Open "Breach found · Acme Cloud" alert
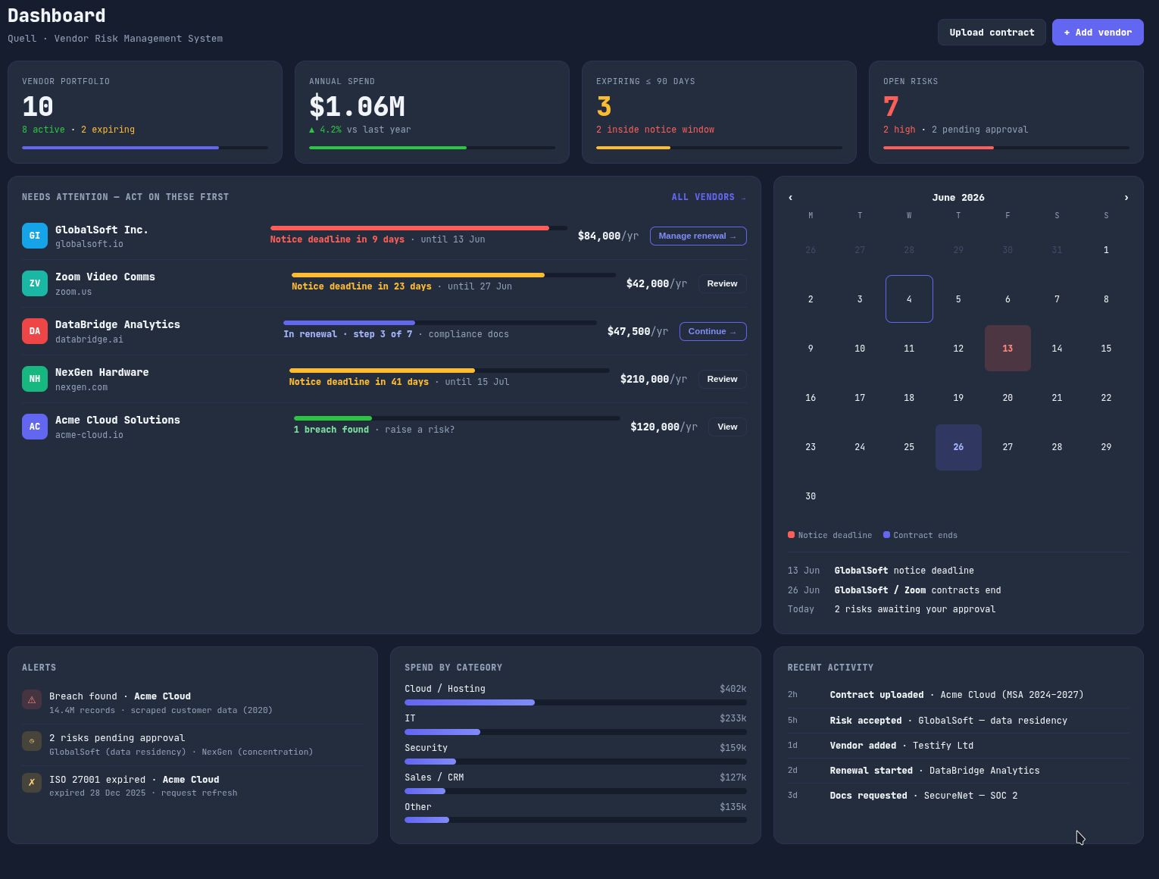The width and height of the screenshot is (1159, 879). coord(193,702)
